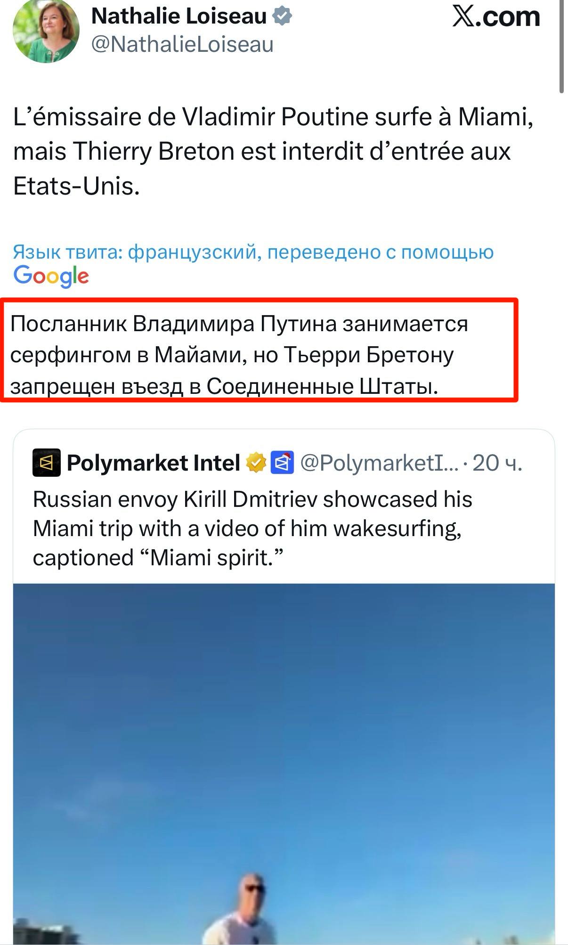Image resolution: width=568 pixels, height=945 pixels.
Task: Click the "20 ч." timestamp
Action: click(x=497, y=463)
